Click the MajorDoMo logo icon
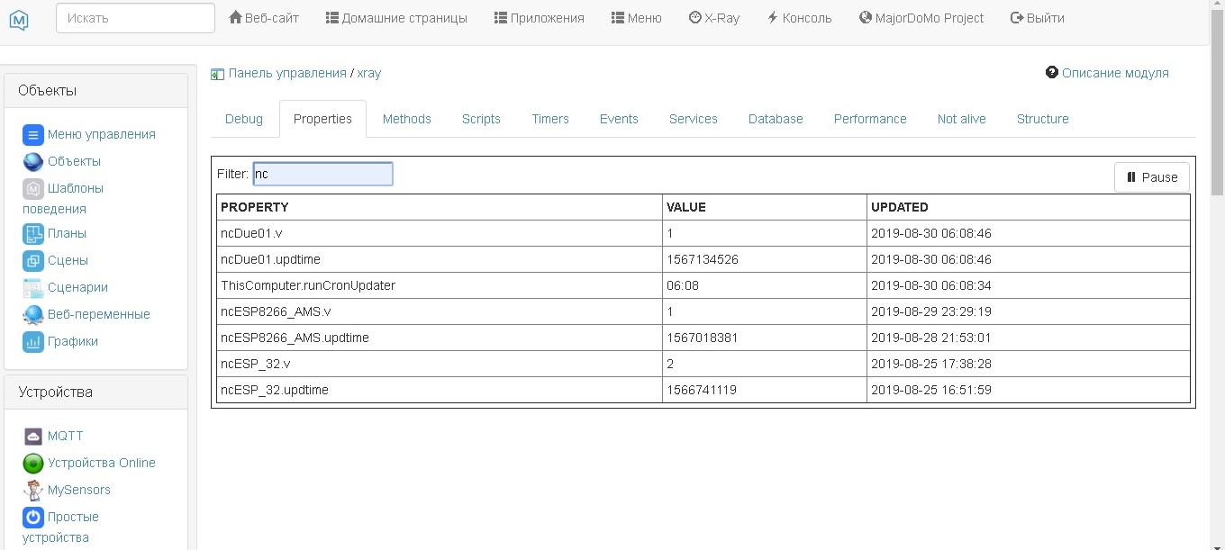1225x550 pixels. [x=19, y=19]
